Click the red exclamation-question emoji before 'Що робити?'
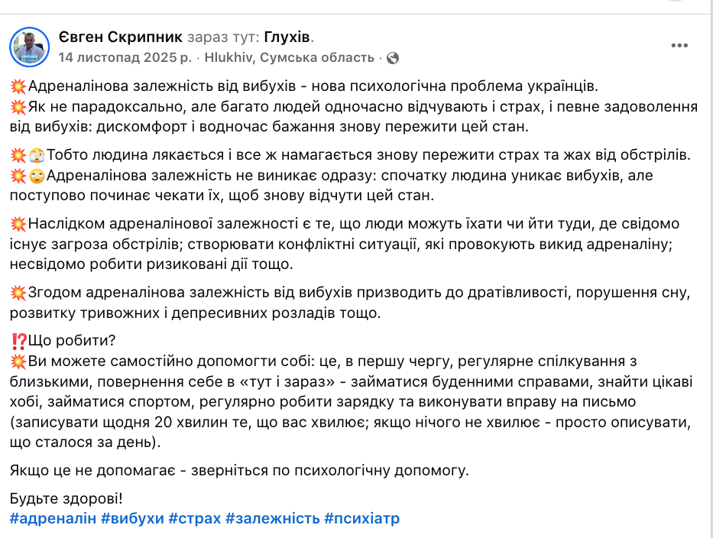This screenshot has width=713, height=538. pyautogui.click(x=18, y=342)
